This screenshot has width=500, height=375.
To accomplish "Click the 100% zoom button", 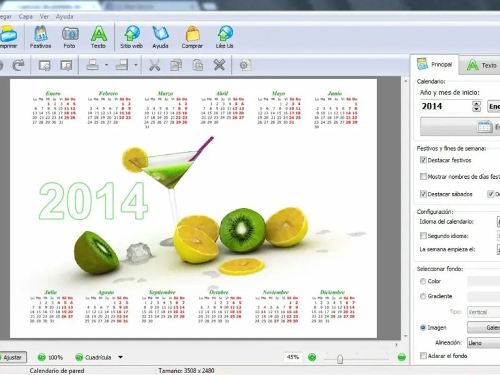I will click(51, 357).
